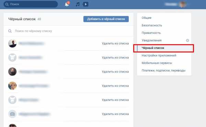Viewport: 206px width, 127px height.
Task: Click the magnifier in top search bar
Action: 7,4
